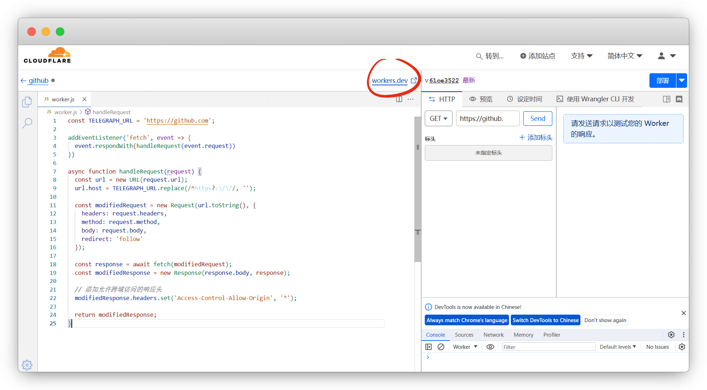Select the Console tab in DevTools
Image resolution: width=707 pixels, height=390 pixels.
pyautogui.click(x=435, y=335)
